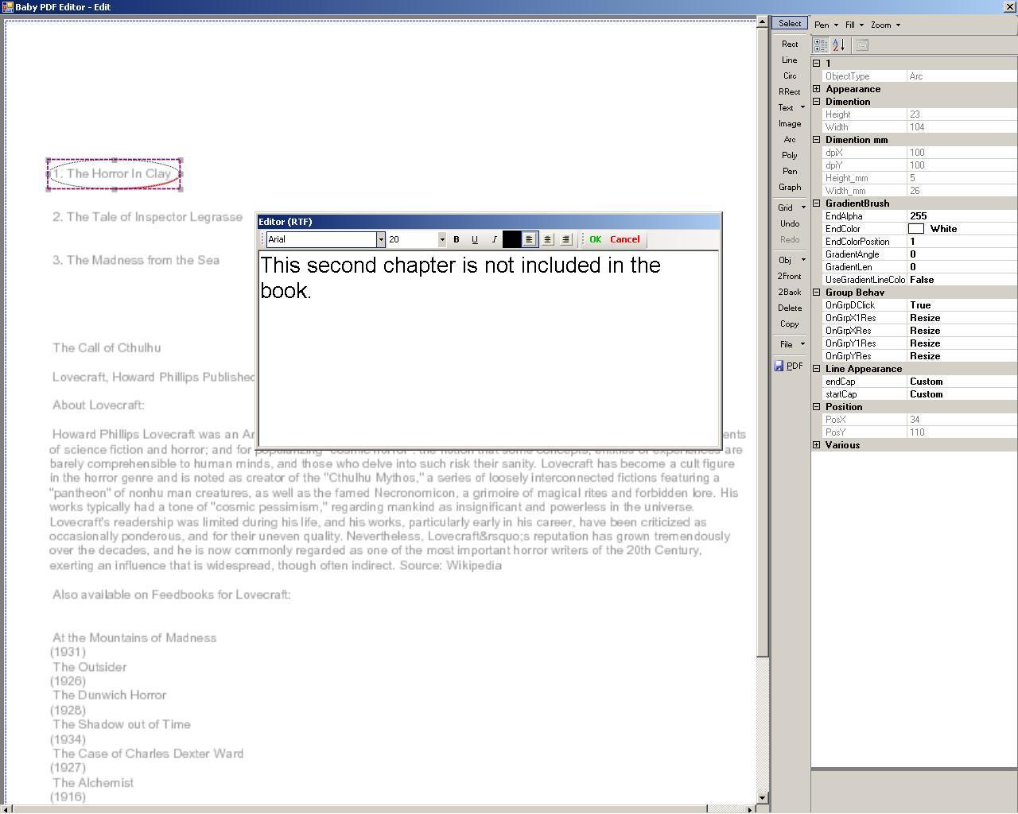Select '3. The Madness from the Sea' text
The width and height of the screenshot is (1018, 814).
click(136, 260)
